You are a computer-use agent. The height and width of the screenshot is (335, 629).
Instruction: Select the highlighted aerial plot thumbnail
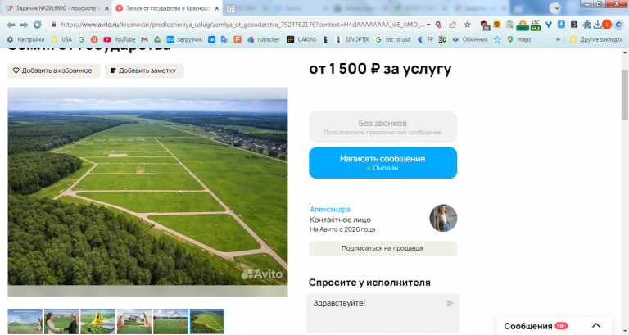pyautogui.click(x=207, y=321)
